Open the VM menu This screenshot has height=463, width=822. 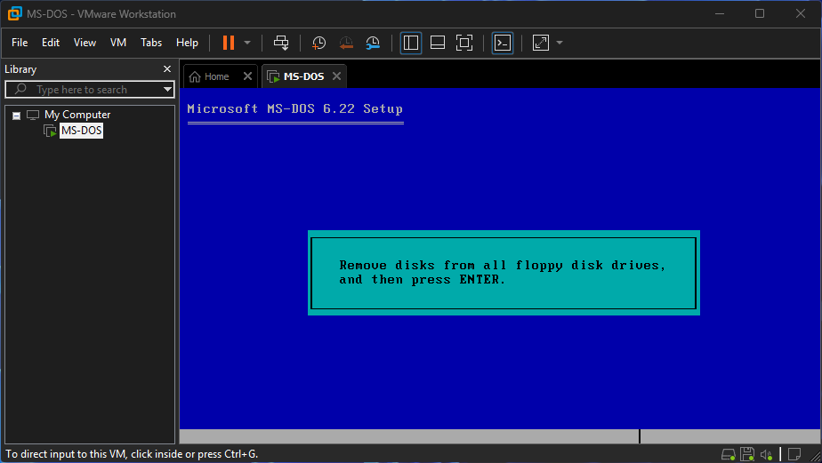point(118,43)
